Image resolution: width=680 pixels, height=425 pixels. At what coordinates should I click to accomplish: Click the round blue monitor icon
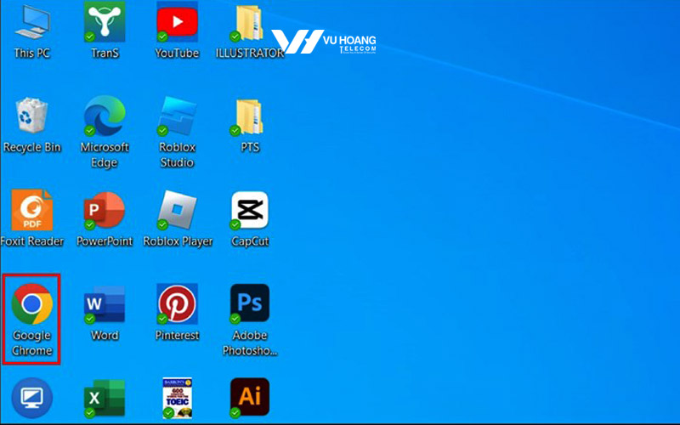coord(31,397)
